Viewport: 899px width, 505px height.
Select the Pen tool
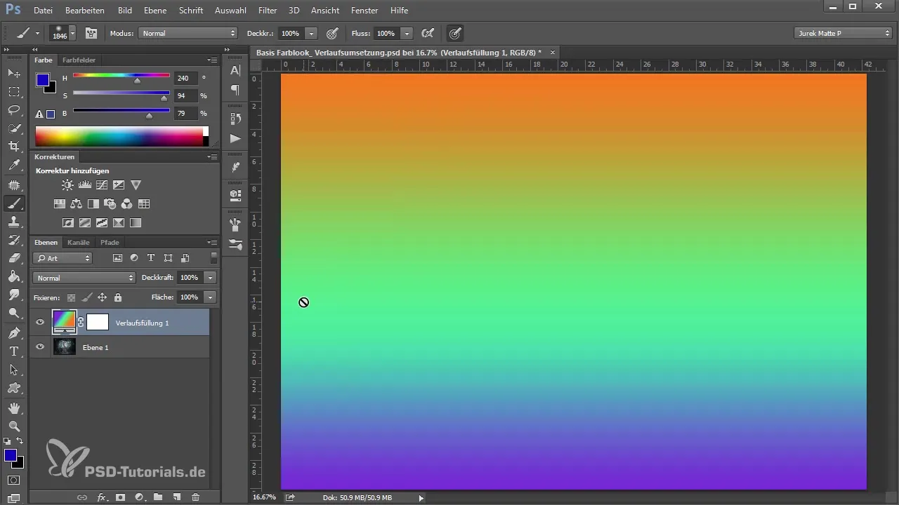13,332
